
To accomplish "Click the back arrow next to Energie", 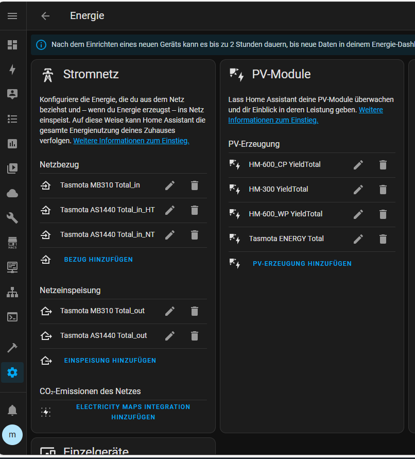I will [45, 16].
